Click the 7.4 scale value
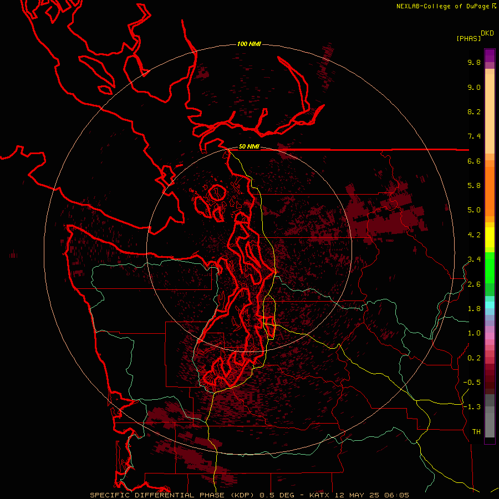Screen dimensions: 499x499 click(x=474, y=136)
